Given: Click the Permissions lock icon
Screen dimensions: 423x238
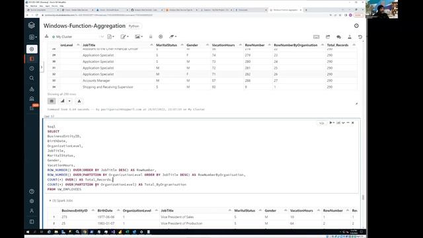Looking at the screenshot, I should (151, 37).
